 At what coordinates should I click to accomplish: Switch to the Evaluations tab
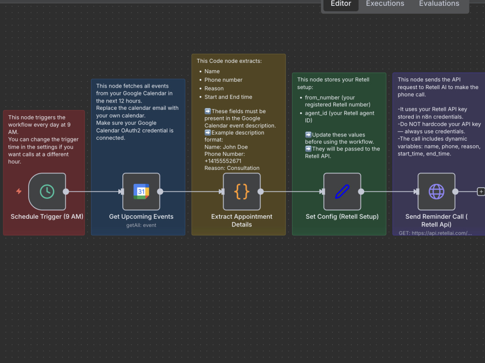[x=439, y=4]
